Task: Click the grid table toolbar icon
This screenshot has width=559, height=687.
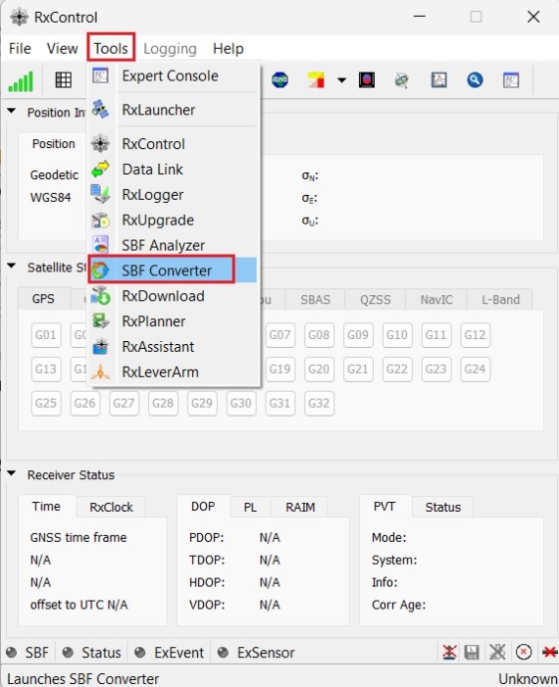Action: (x=63, y=80)
